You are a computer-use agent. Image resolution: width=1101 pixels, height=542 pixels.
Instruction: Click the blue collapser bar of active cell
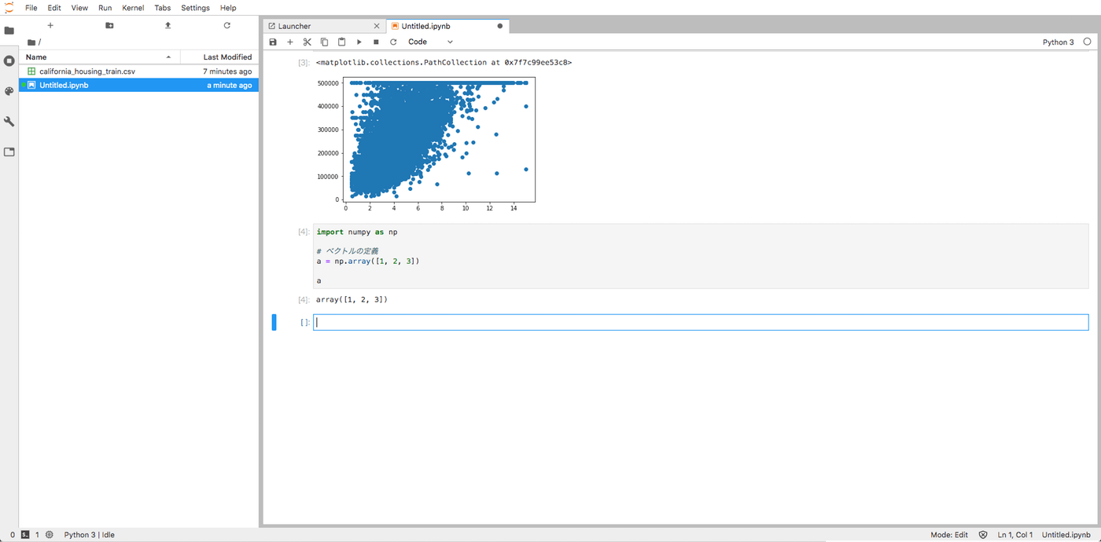click(x=274, y=322)
